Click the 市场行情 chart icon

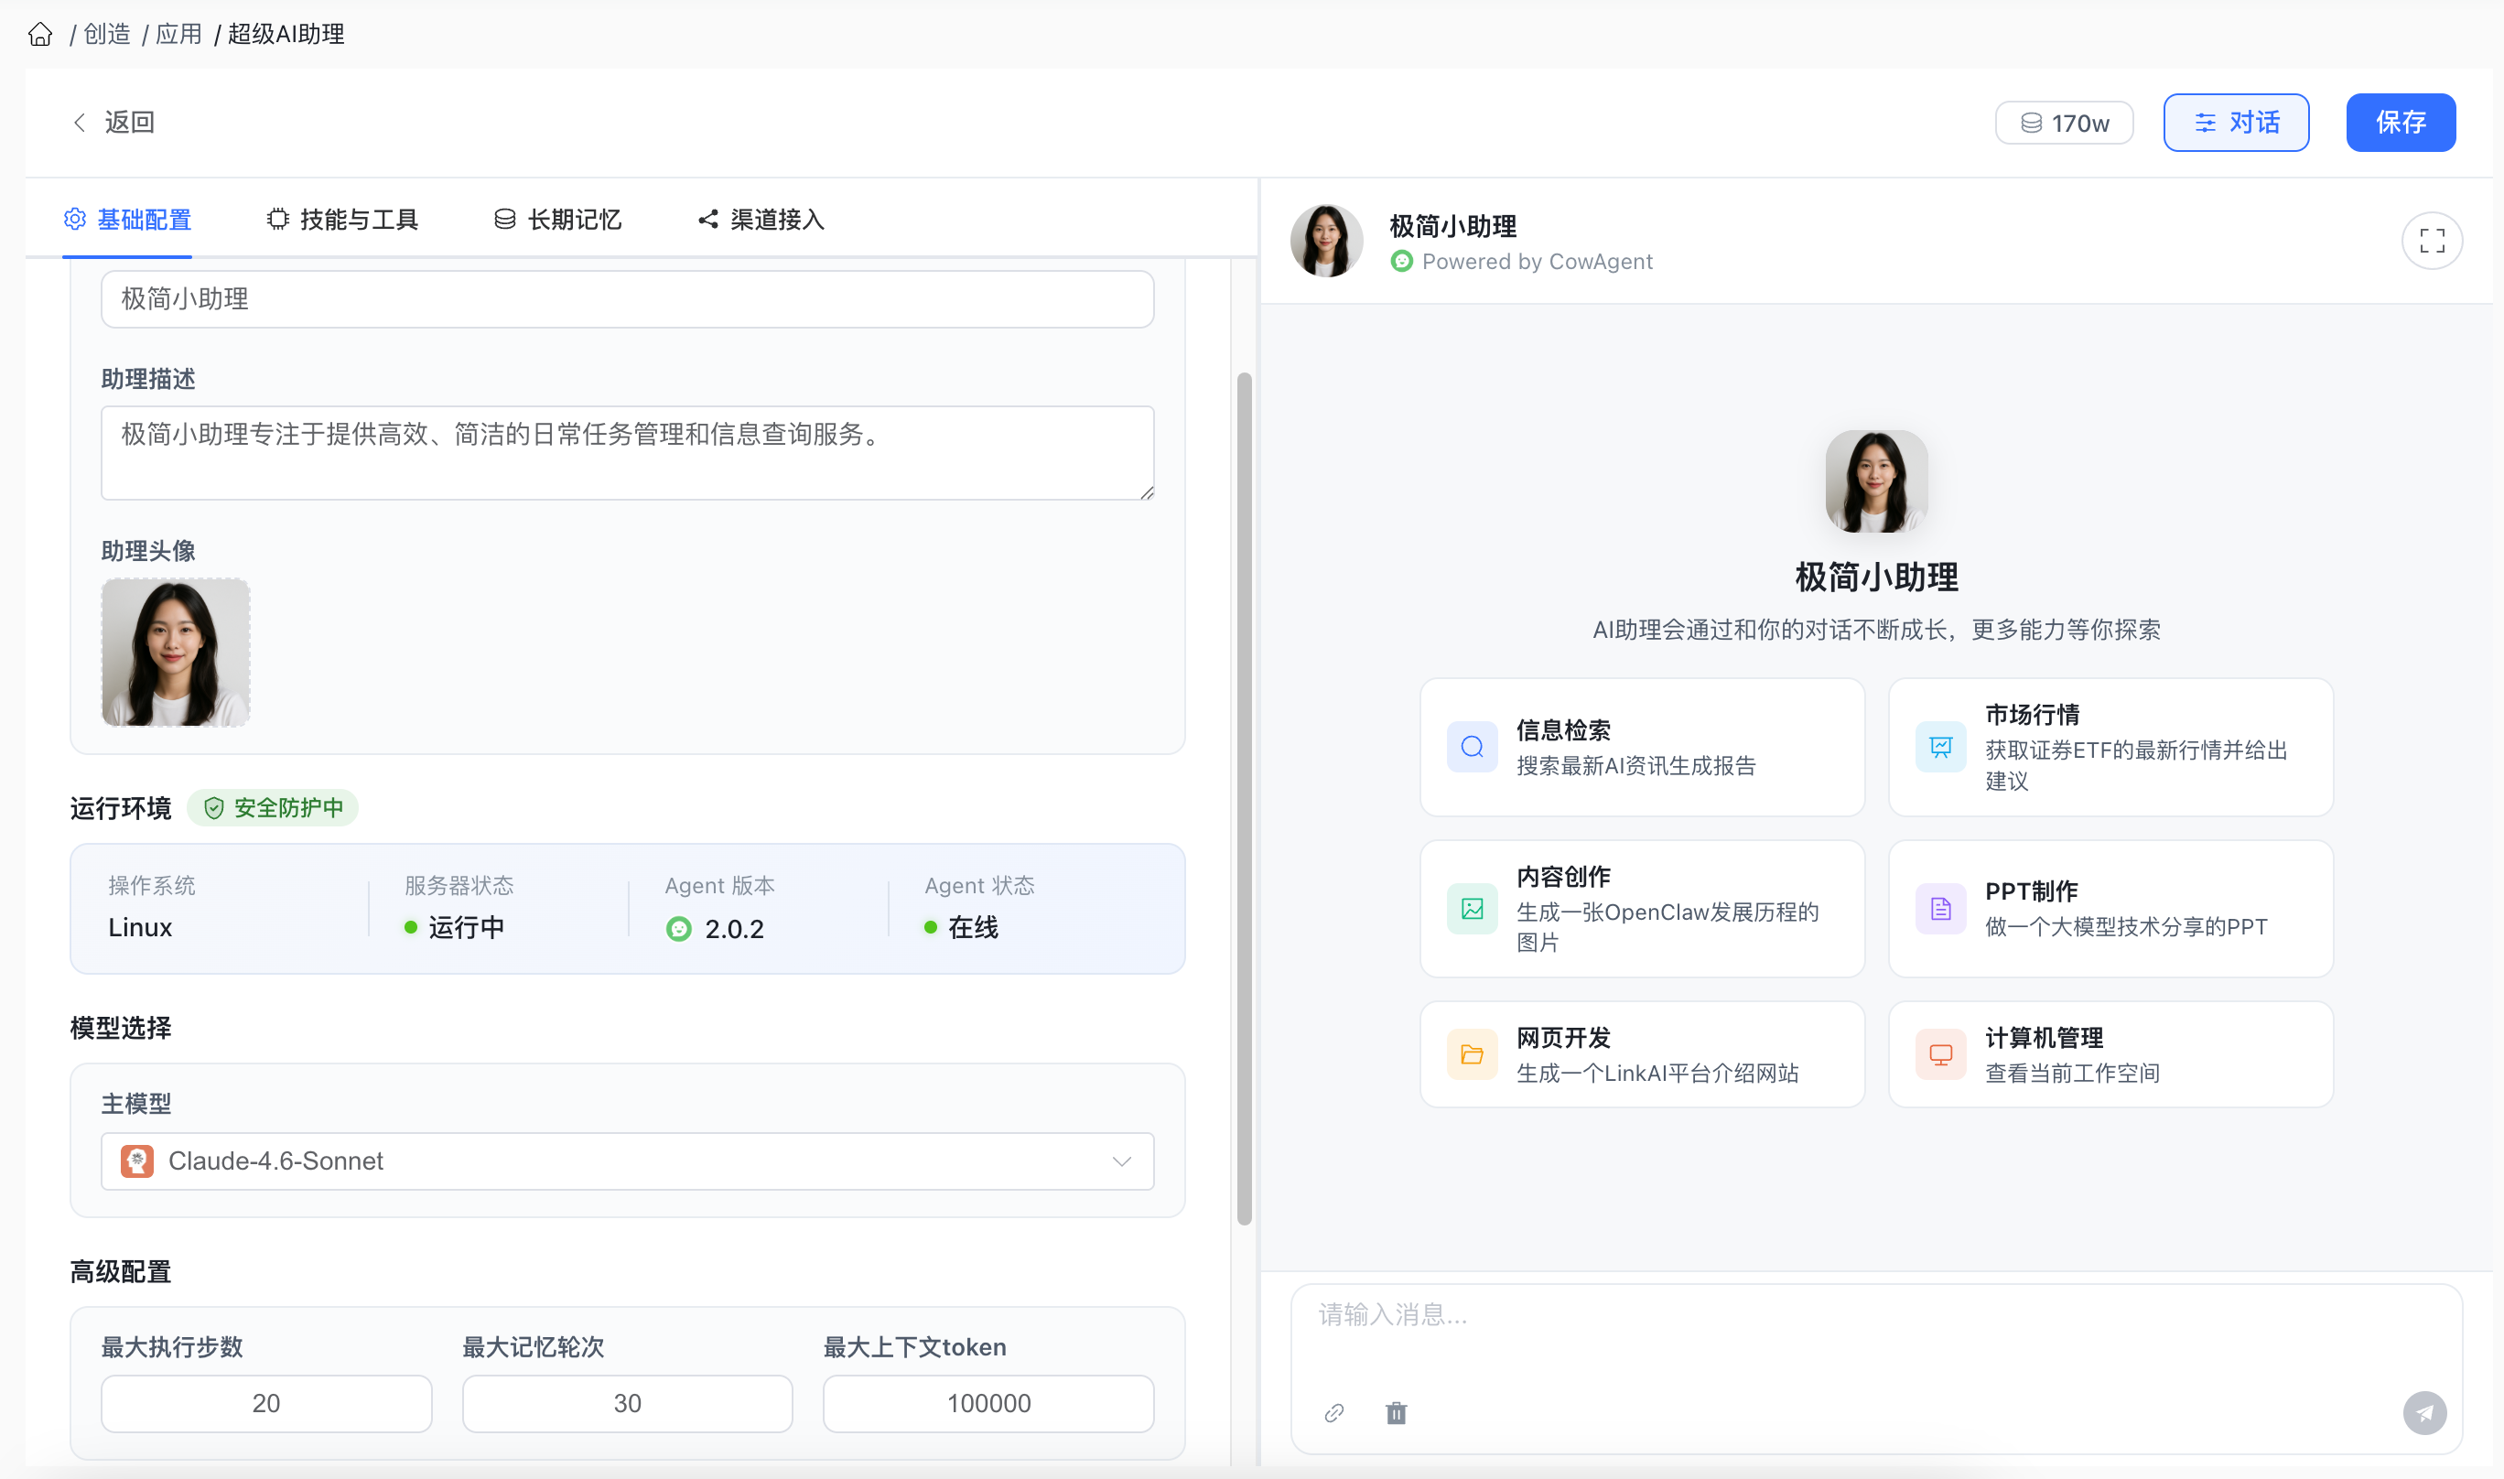point(1939,747)
